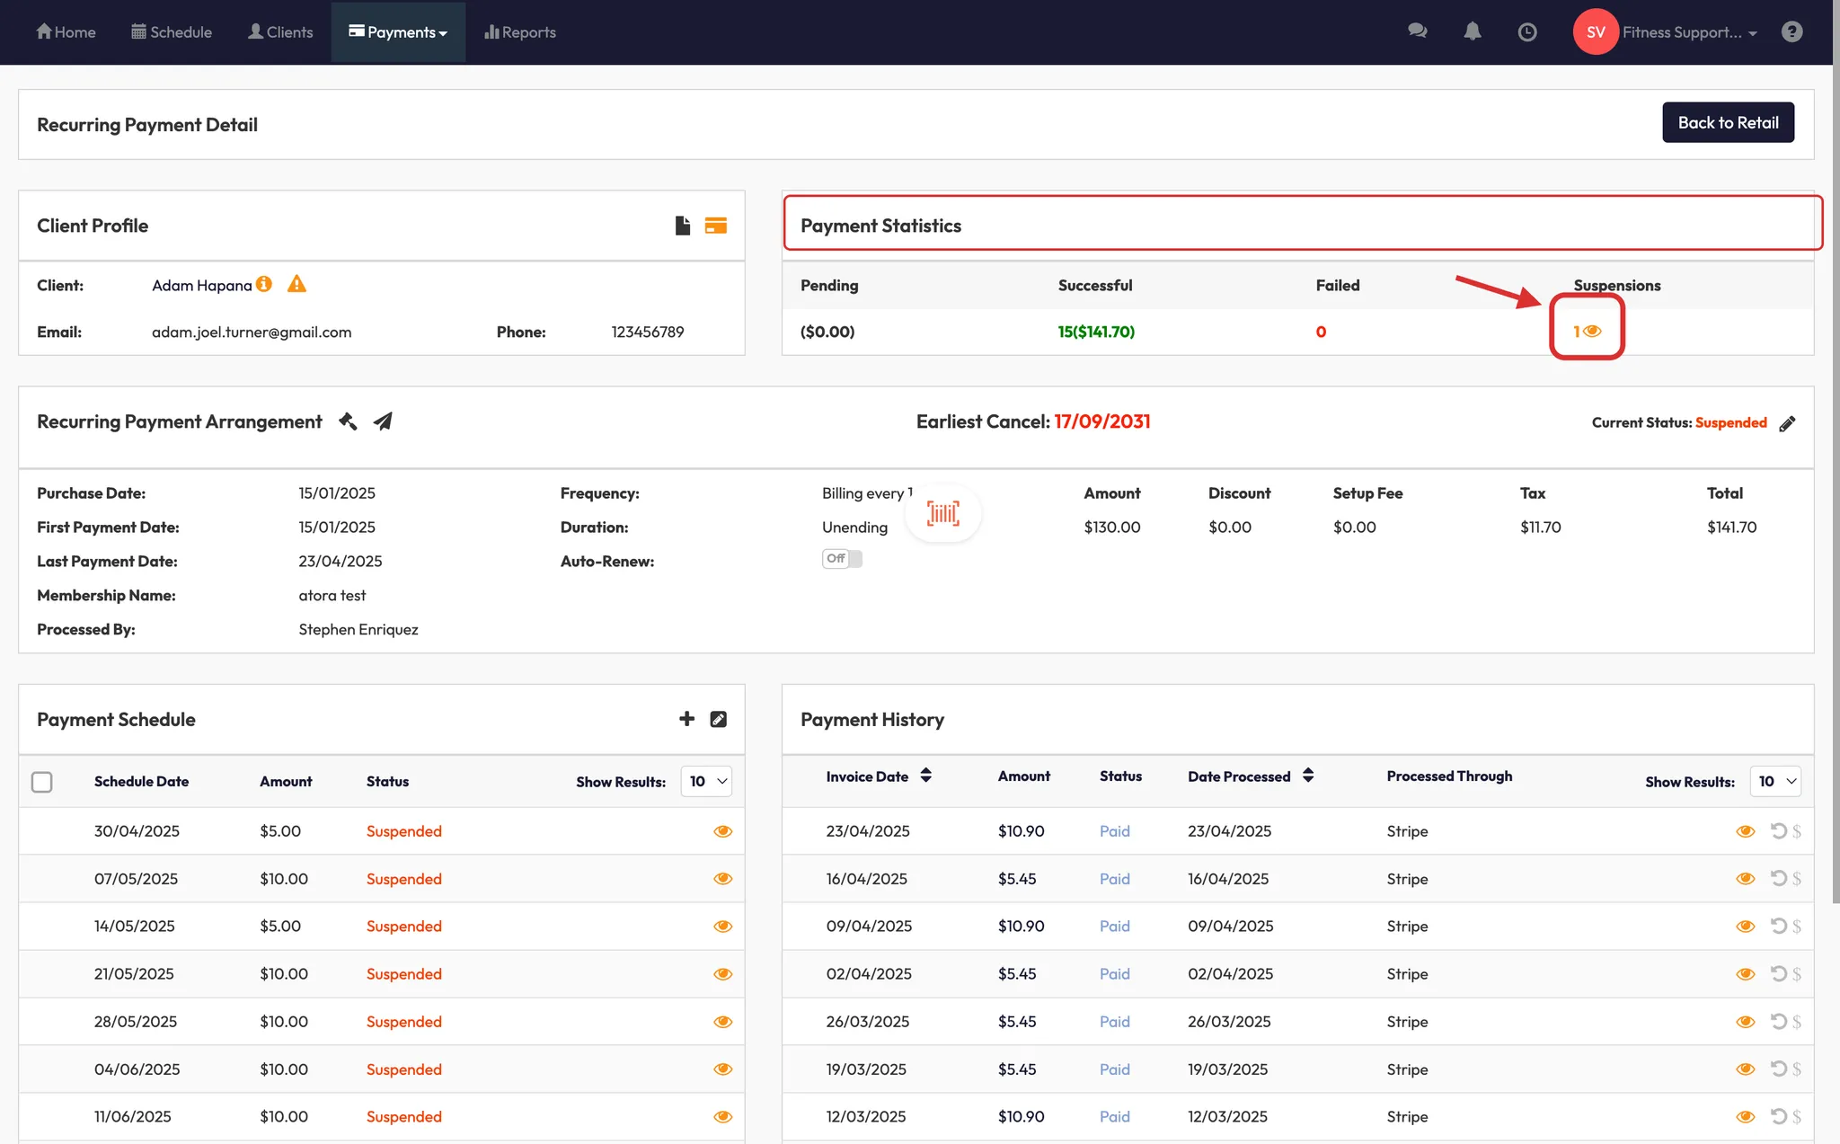Click the gavel icon beside Recurring Payment Arrangement
Screen dimensions: 1840x1144
click(x=348, y=421)
